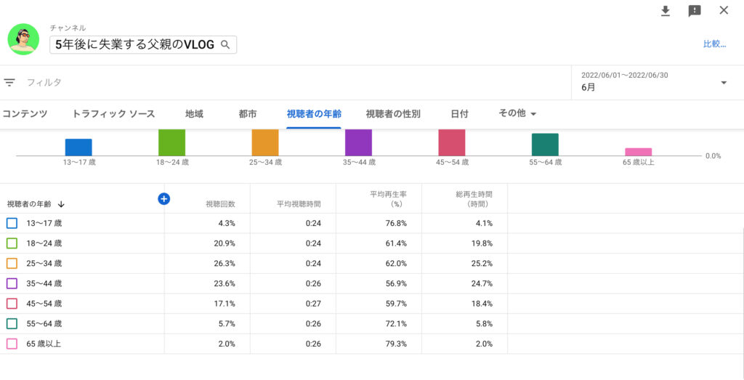Click the channel avatar thumbnail
Screen dimensions: 744x380
23,39
